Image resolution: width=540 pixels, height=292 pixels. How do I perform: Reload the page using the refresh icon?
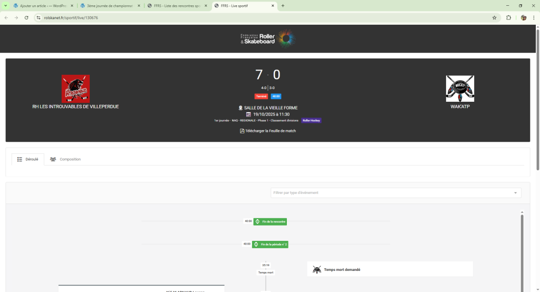tap(26, 17)
